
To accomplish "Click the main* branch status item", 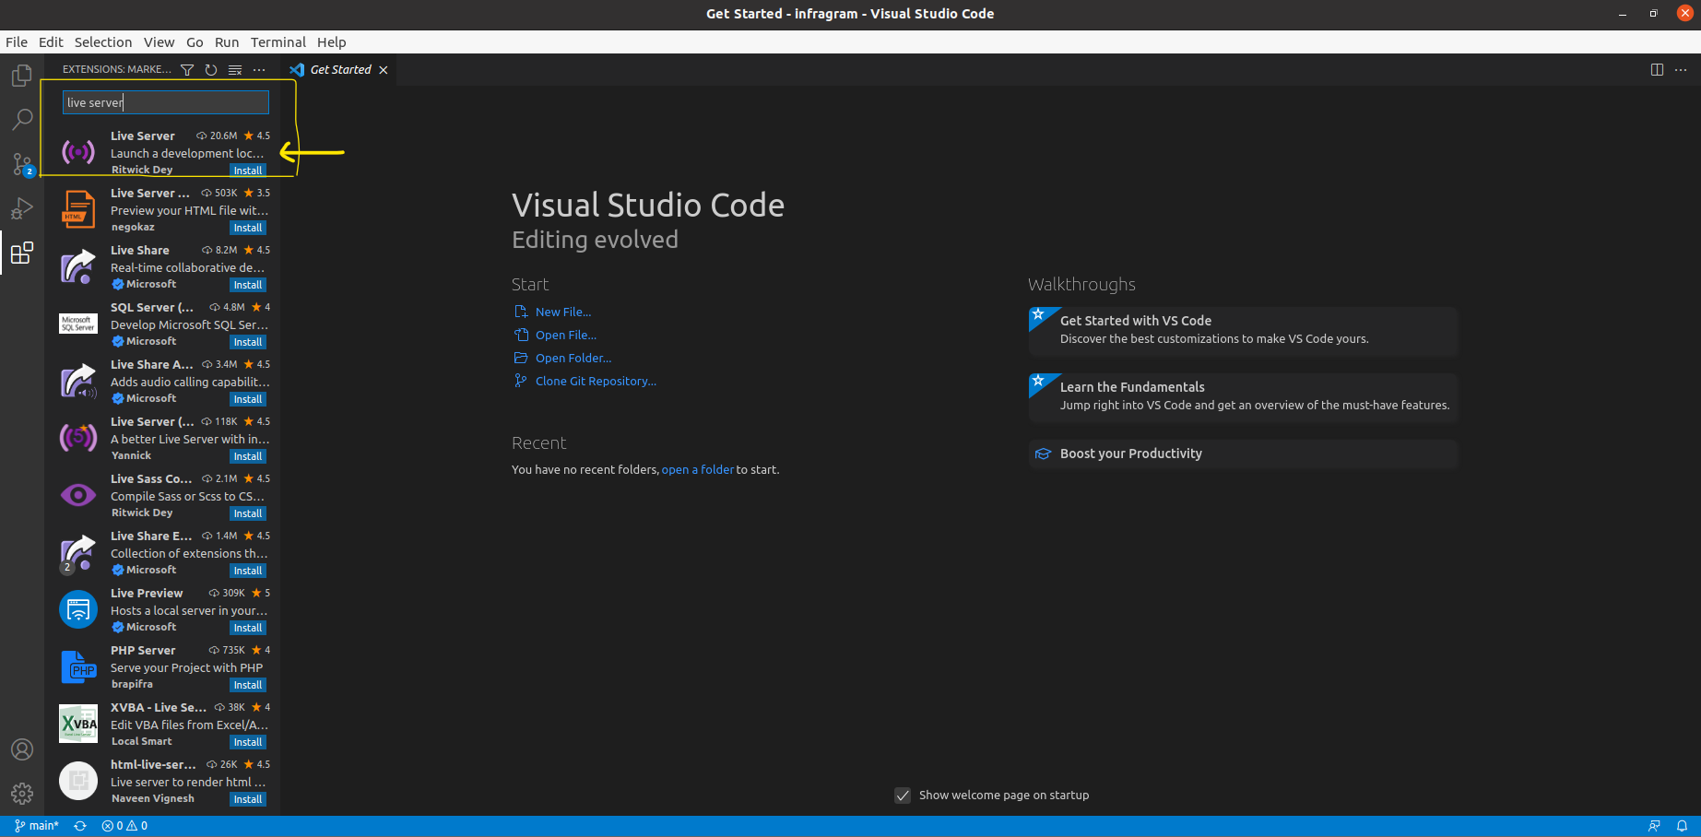I will [x=37, y=826].
